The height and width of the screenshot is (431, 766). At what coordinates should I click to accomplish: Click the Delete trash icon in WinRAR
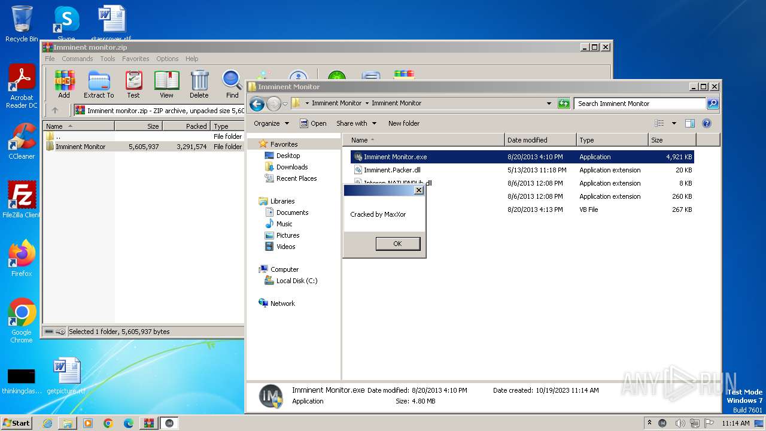click(x=199, y=84)
